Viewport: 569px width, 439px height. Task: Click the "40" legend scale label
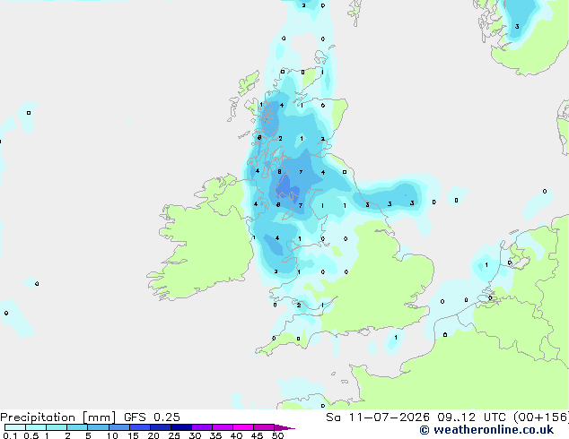[x=236, y=435]
